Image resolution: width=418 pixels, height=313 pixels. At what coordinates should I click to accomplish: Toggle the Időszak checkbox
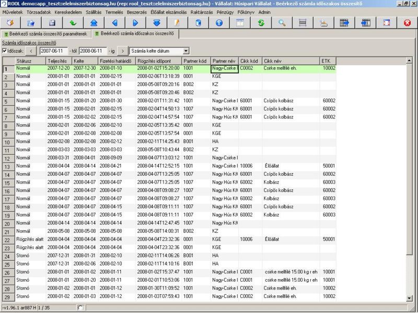[x=5, y=51]
